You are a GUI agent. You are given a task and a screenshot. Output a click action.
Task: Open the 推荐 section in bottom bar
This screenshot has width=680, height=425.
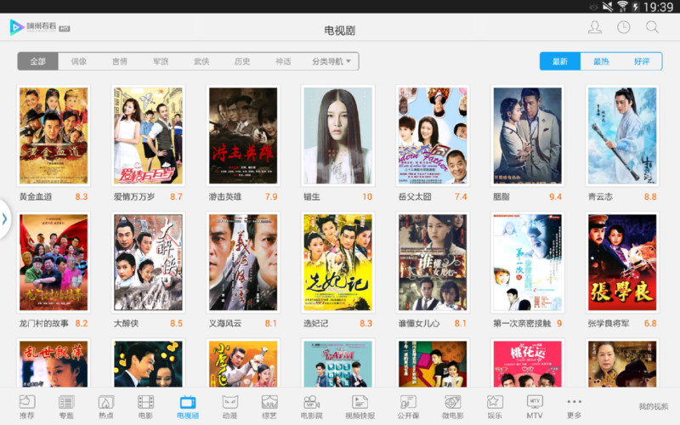click(27, 407)
